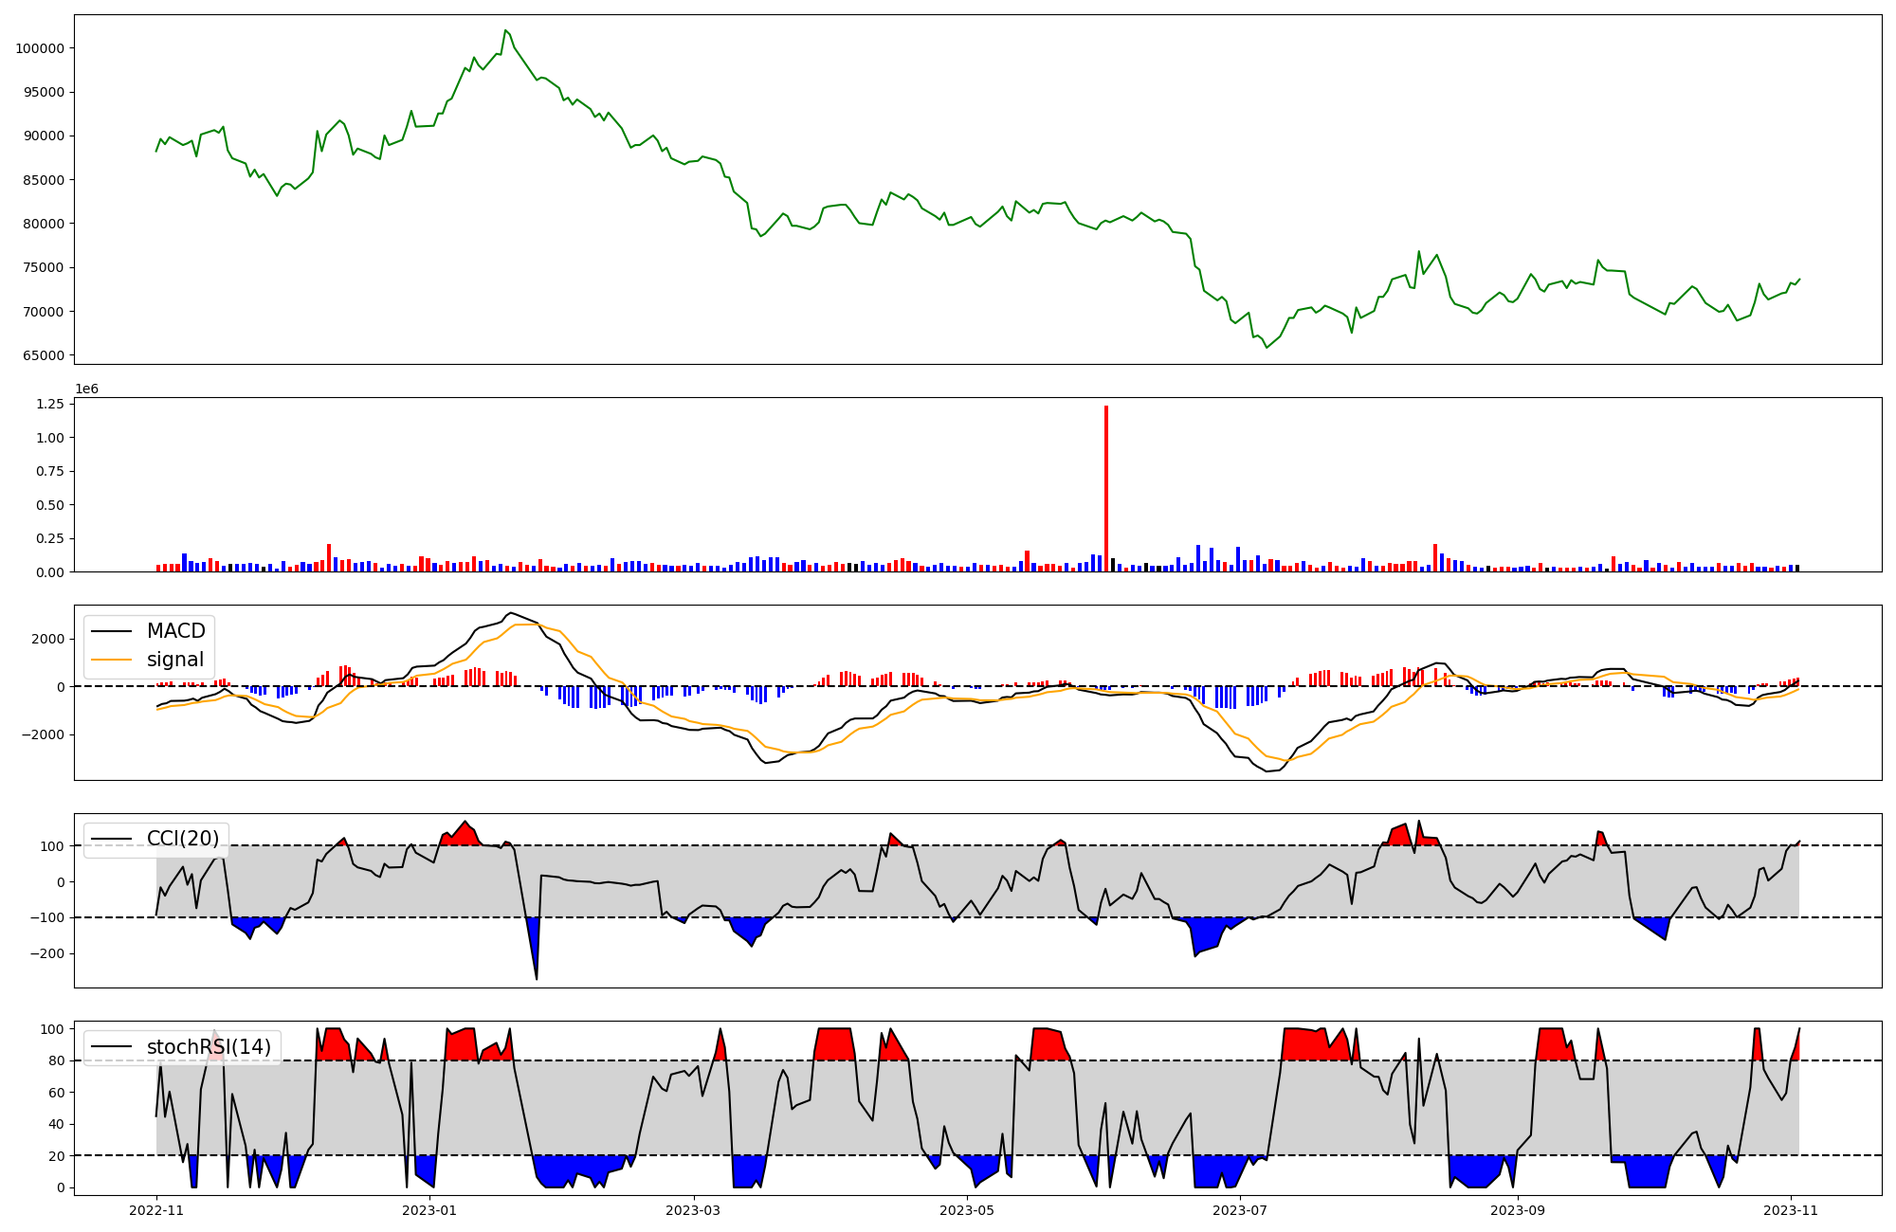Click the 2023-05 x-axis date label
1896x1232 pixels.
click(x=967, y=1210)
